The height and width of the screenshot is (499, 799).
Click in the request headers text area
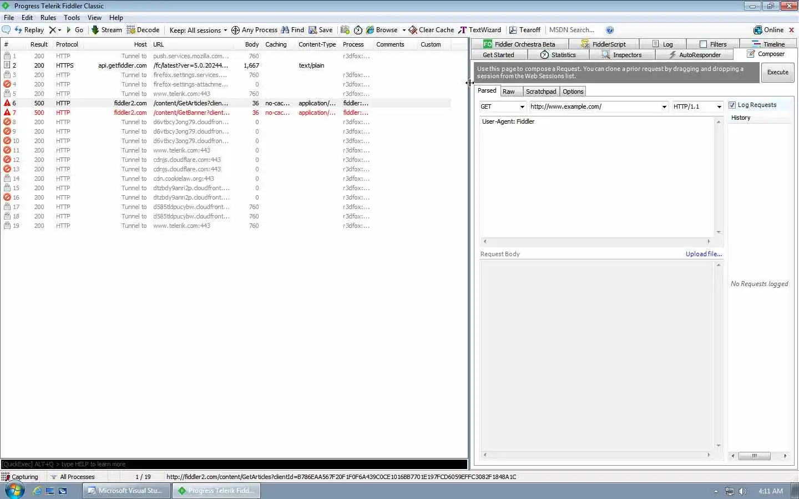597,176
